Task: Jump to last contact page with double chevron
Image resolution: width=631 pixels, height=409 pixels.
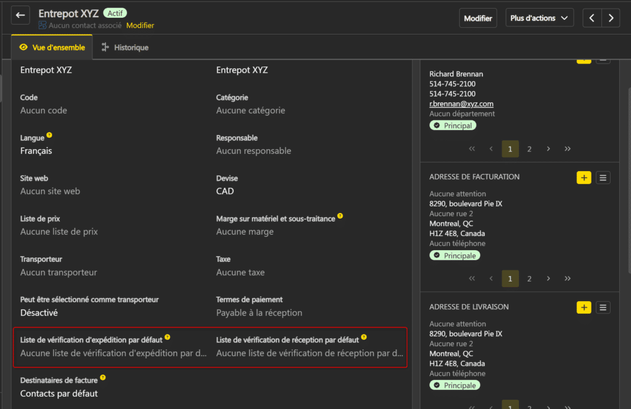Action: pyautogui.click(x=568, y=148)
